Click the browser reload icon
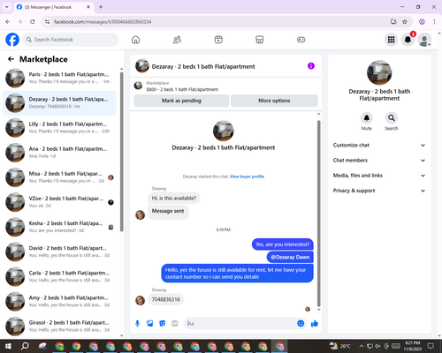 pos(33,22)
